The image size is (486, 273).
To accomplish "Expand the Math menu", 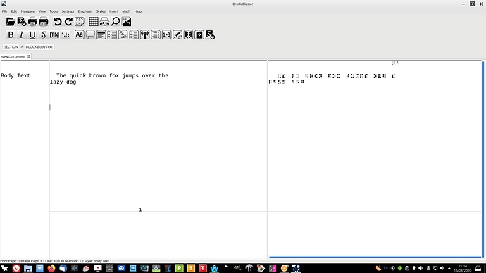I will pos(126,11).
